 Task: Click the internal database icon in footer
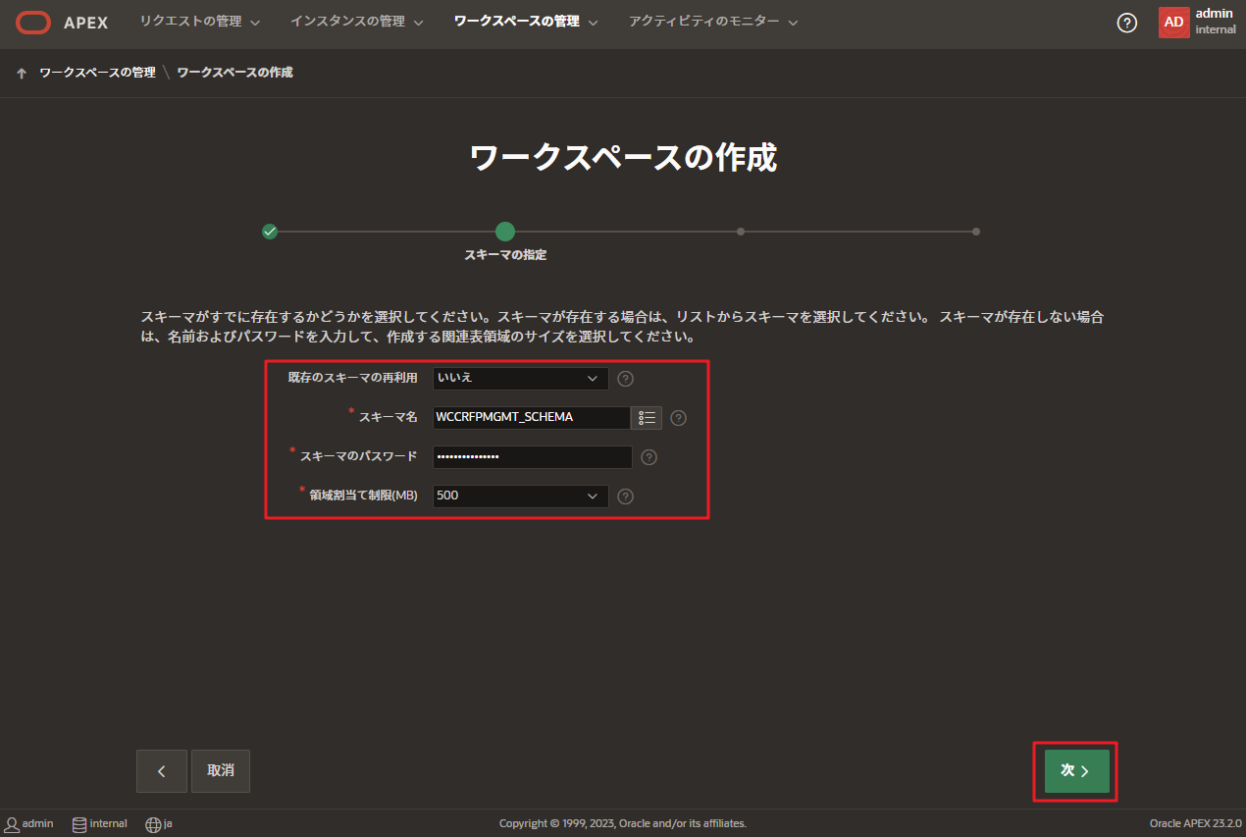point(78,823)
